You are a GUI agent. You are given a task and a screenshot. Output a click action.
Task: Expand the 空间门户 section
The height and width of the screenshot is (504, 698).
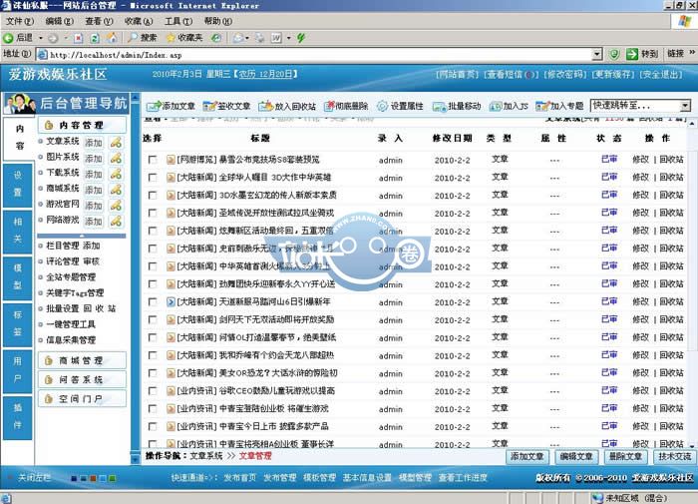tap(83, 399)
